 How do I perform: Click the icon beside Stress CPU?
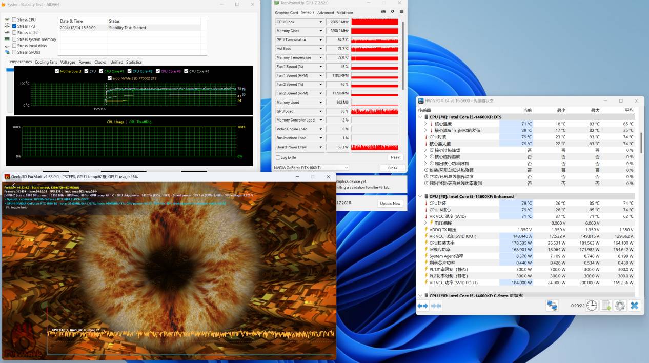pos(7,19)
